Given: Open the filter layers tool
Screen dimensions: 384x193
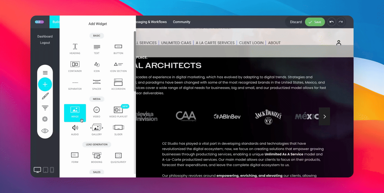Looking at the screenshot, I should pyautogui.click(x=45, y=108).
